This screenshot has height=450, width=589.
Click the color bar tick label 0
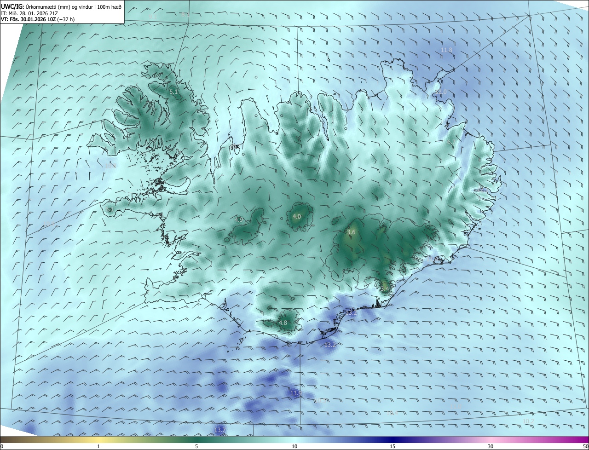[x=2, y=446]
